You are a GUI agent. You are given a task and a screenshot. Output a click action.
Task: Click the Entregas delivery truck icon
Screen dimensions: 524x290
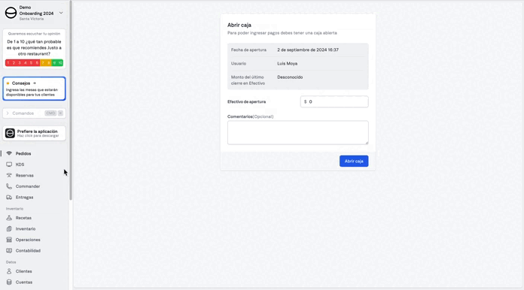click(9, 198)
